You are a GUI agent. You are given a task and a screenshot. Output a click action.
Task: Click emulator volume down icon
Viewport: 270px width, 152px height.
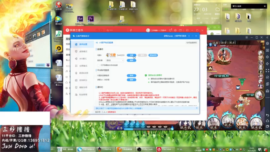point(267,64)
